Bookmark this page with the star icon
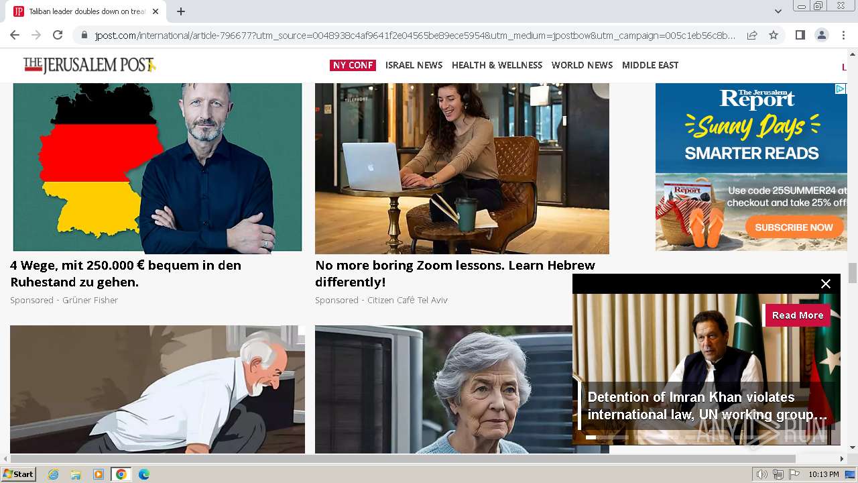Screen dimensions: 858x483 click(774, 35)
